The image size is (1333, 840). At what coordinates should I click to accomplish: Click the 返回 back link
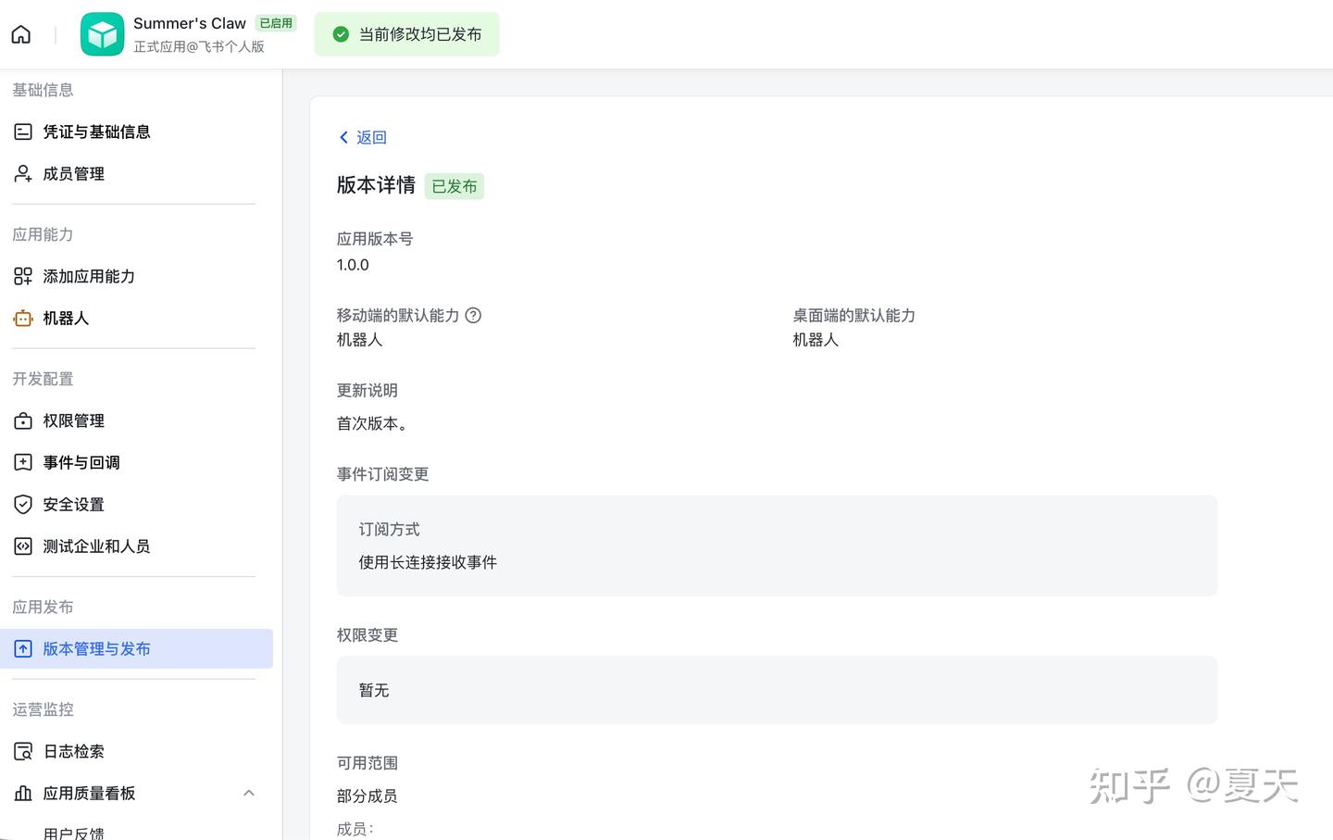click(371, 137)
